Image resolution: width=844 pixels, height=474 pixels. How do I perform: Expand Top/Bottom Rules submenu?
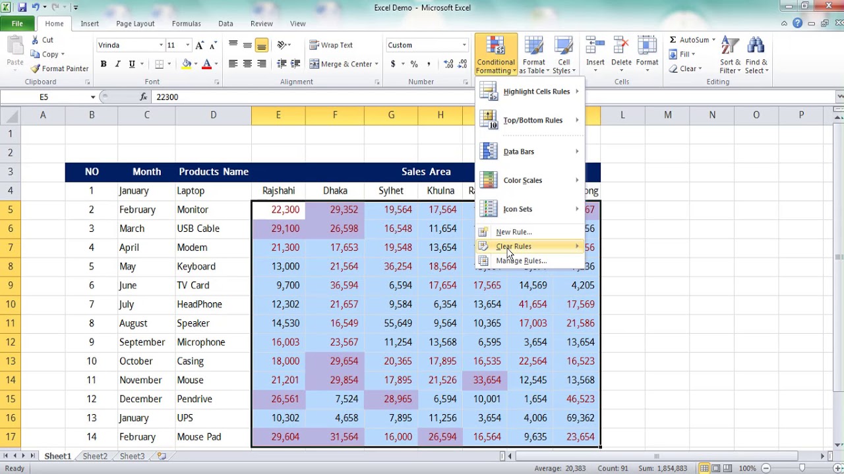[530, 120]
